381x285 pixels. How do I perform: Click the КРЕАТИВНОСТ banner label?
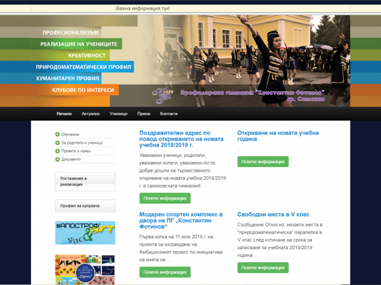pos(87,56)
